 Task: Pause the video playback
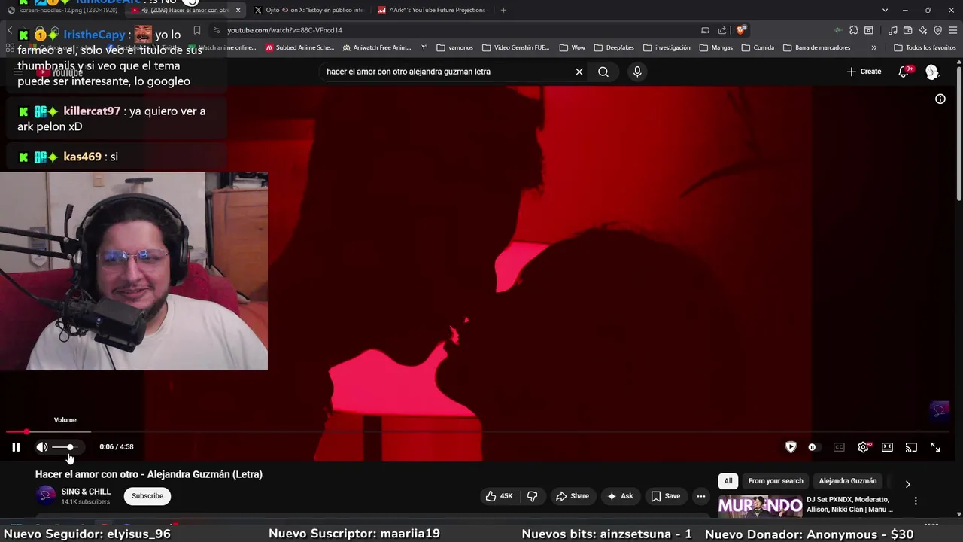tap(16, 447)
